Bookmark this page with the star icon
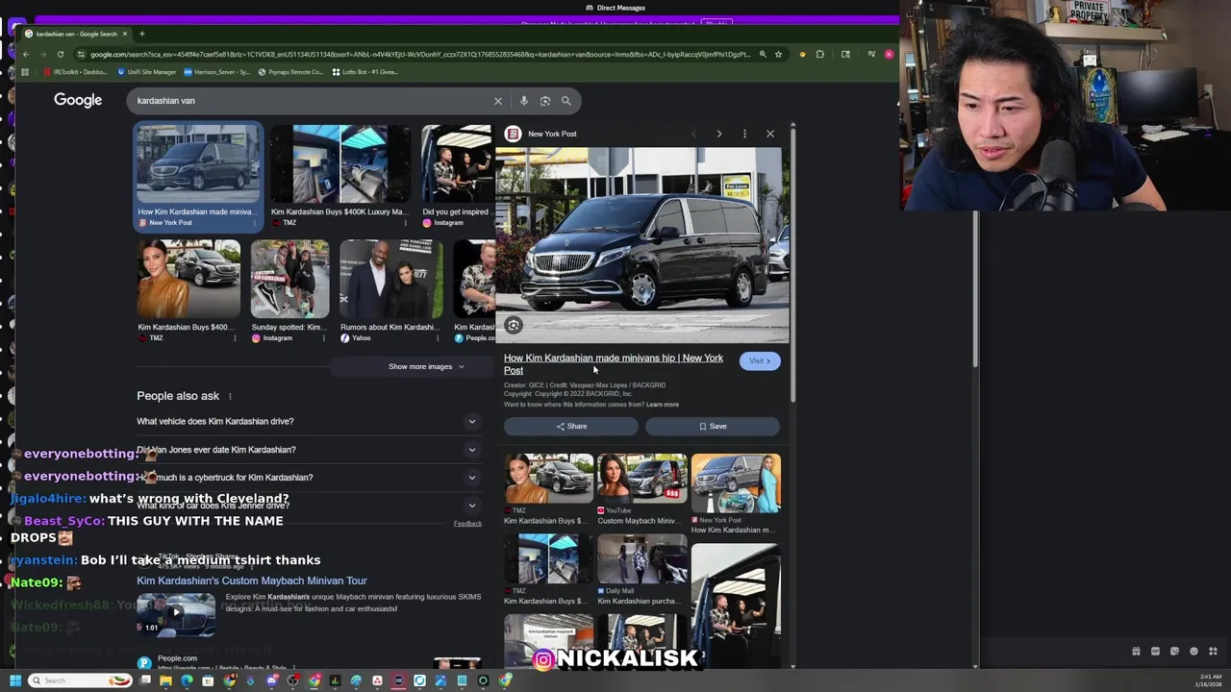 click(778, 54)
